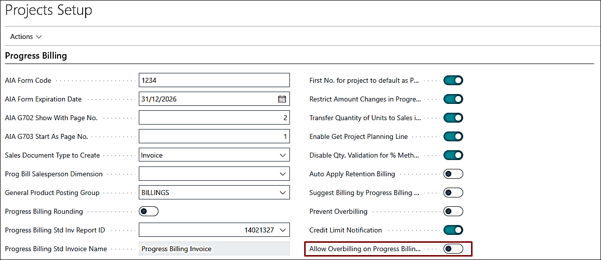The height and width of the screenshot is (260, 601).
Task: Click the AIA G702 Show With Page No. field
Action: (214, 118)
